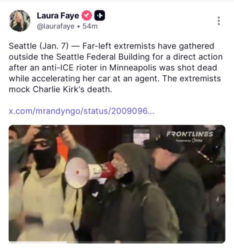Click the display name Laura Faye
234x250 pixels.
pos(58,15)
